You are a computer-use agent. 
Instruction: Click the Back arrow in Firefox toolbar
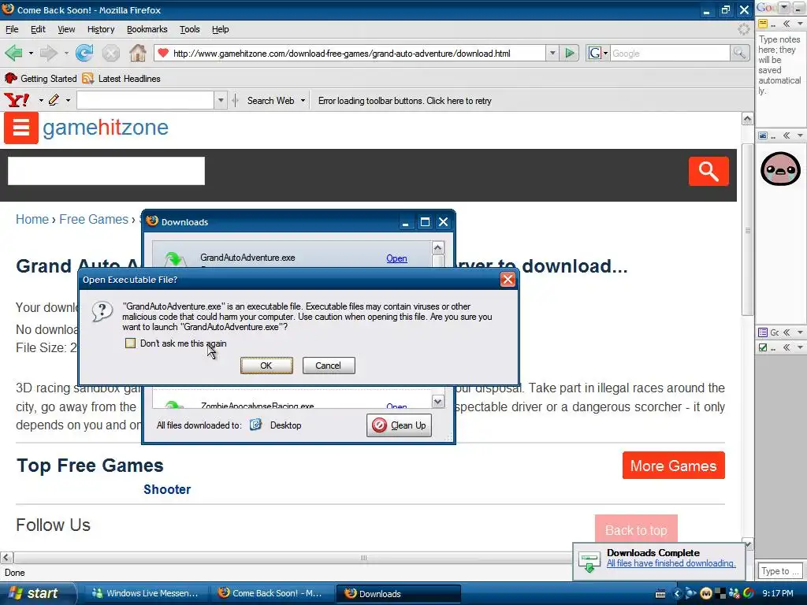(x=13, y=53)
